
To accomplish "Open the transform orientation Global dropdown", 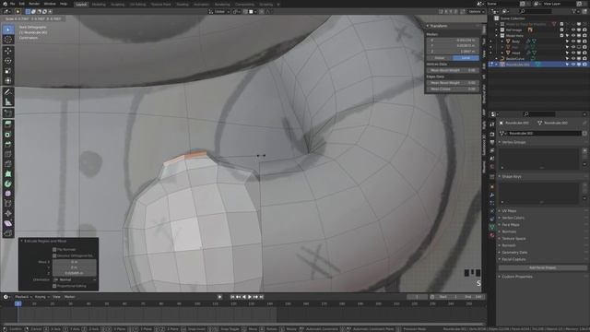I will tap(219, 12).
